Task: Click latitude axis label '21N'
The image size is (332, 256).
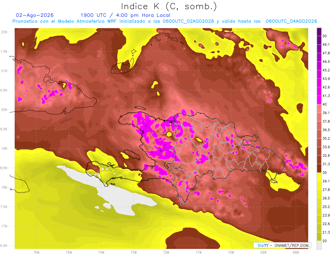Action: (x=4, y=71)
